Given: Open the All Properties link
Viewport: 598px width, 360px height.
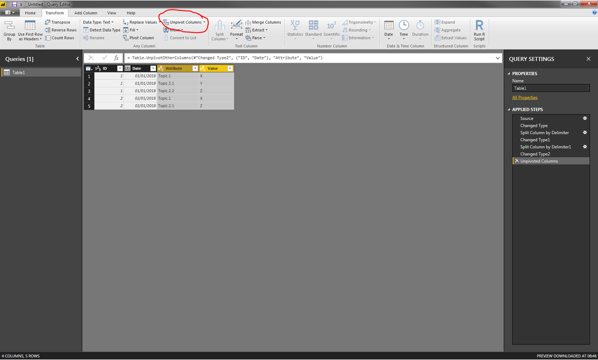Looking at the screenshot, I should (x=525, y=97).
